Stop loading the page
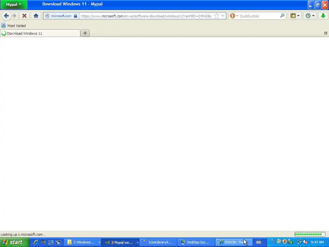 pyautogui.click(x=24, y=16)
